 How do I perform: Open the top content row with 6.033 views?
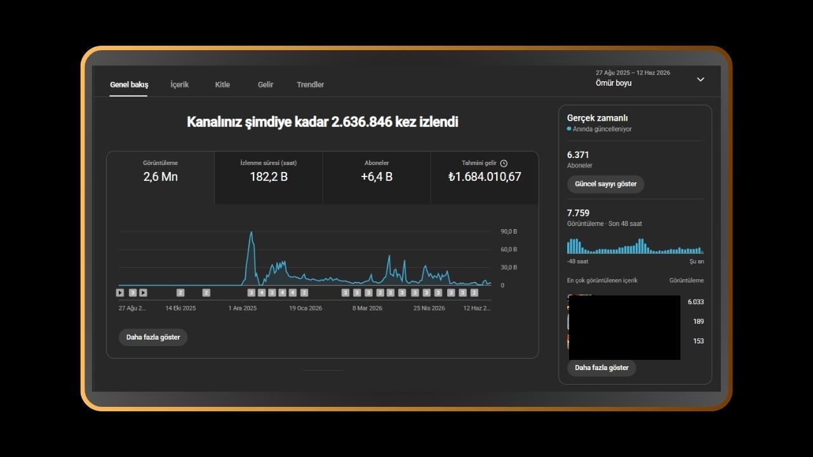pos(635,302)
